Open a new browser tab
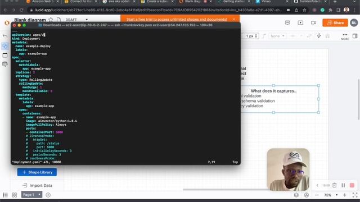The image size is (360, 202). point(335,2)
